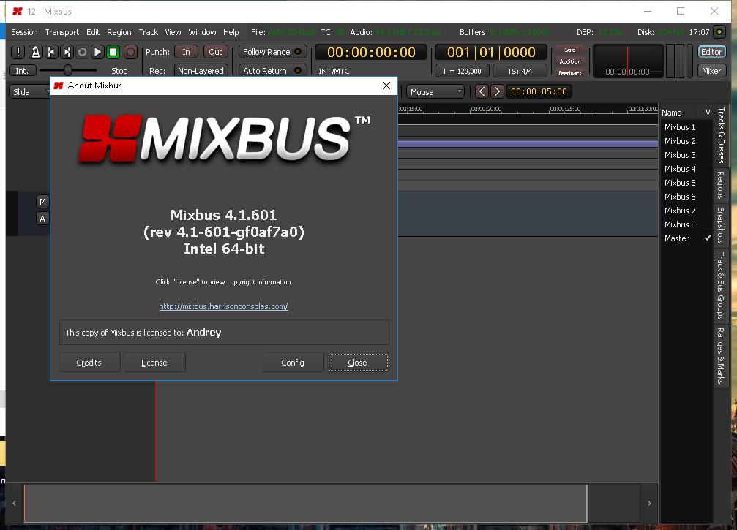Viewport: 737px width, 530px height.
Task: Go to session start icon
Action: tap(51, 52)
